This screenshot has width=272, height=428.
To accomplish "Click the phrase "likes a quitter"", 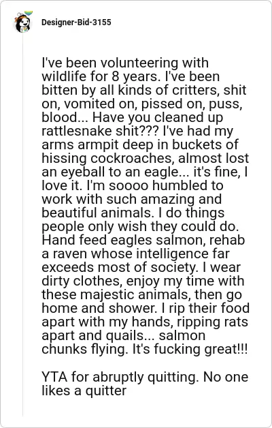I will point(84,391).
